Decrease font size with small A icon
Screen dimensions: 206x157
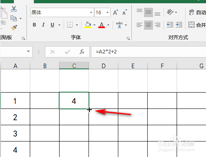point(125,12)
